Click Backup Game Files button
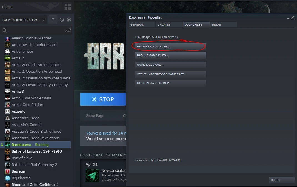The height and width of the screenshot is (187, 297). point(171,55)
